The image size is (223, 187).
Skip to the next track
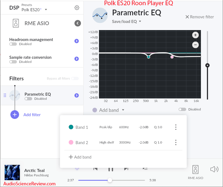tap(126, 169)
